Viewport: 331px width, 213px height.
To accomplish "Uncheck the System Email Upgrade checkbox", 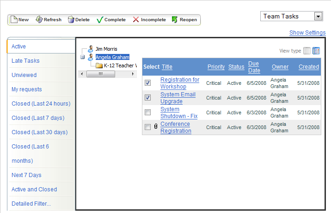I will coord(147,98).
